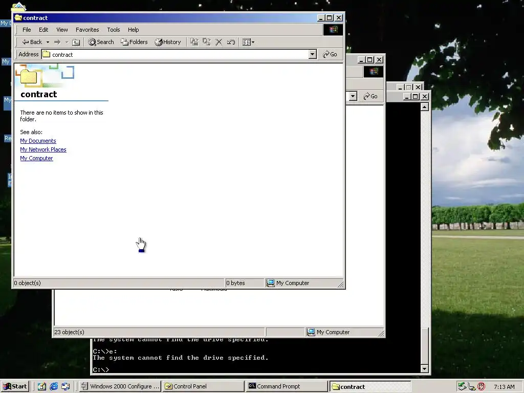Click the network connection tray icon
This screenshot has width=524, height=393.
471,387
